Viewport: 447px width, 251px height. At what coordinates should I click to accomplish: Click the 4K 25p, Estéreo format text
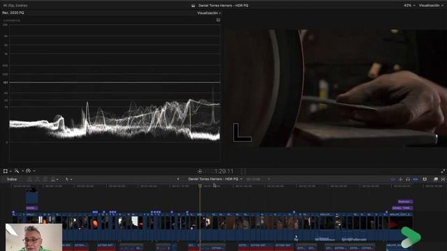coord(15,6)
